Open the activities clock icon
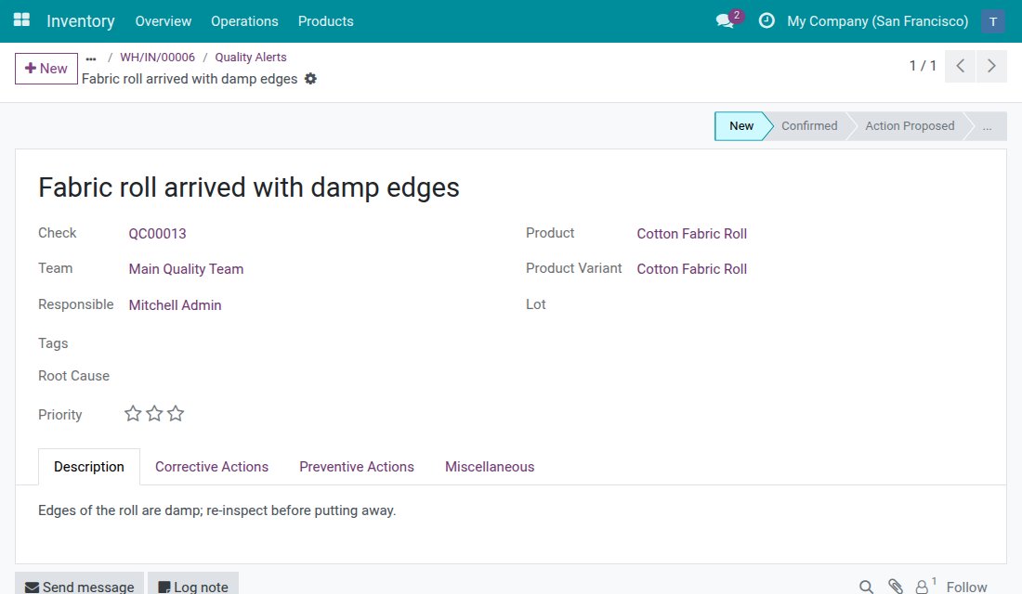 [x=766, y=20]
